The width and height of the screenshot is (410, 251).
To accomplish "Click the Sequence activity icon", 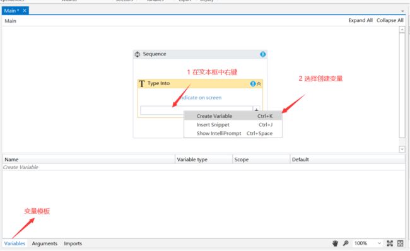I will tap(138, 54).
